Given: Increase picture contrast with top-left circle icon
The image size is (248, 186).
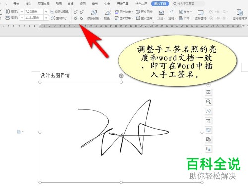Looking at the screenshot, I should pyautogui.click(x=75, y=12).
